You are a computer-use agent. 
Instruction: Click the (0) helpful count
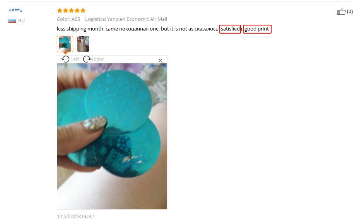pos(350,12)
